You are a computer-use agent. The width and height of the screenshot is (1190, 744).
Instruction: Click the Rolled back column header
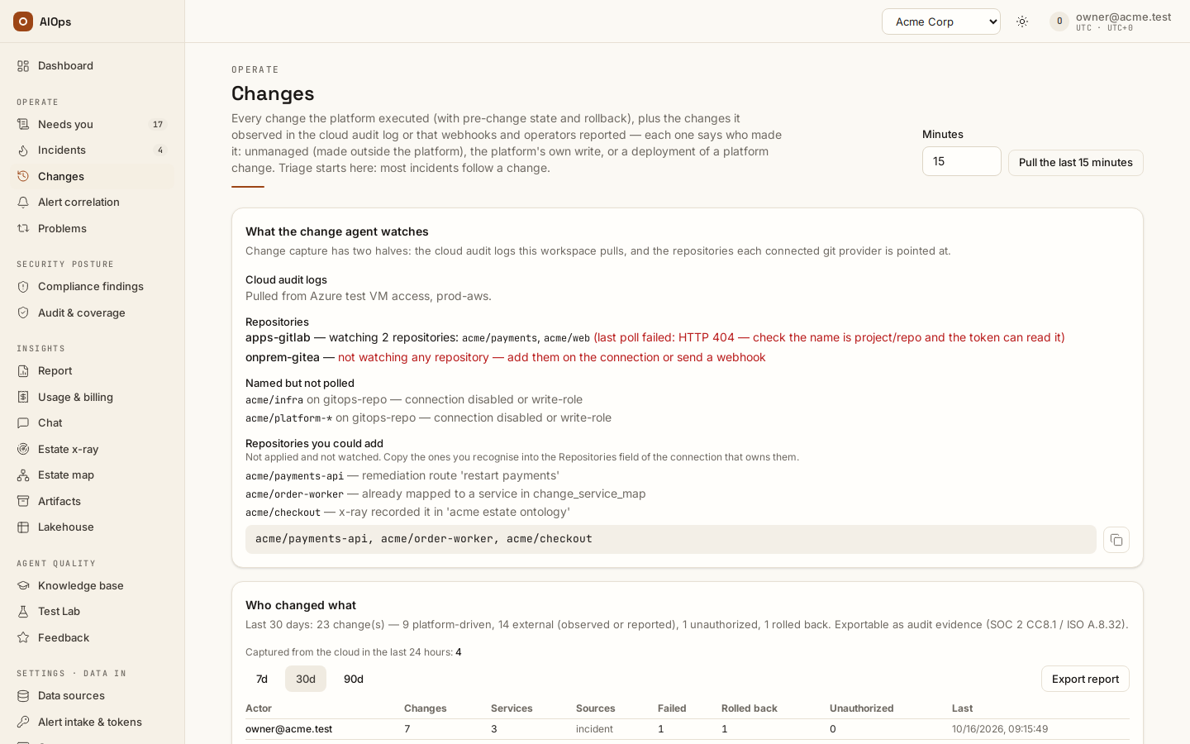(x=750, y=708)
